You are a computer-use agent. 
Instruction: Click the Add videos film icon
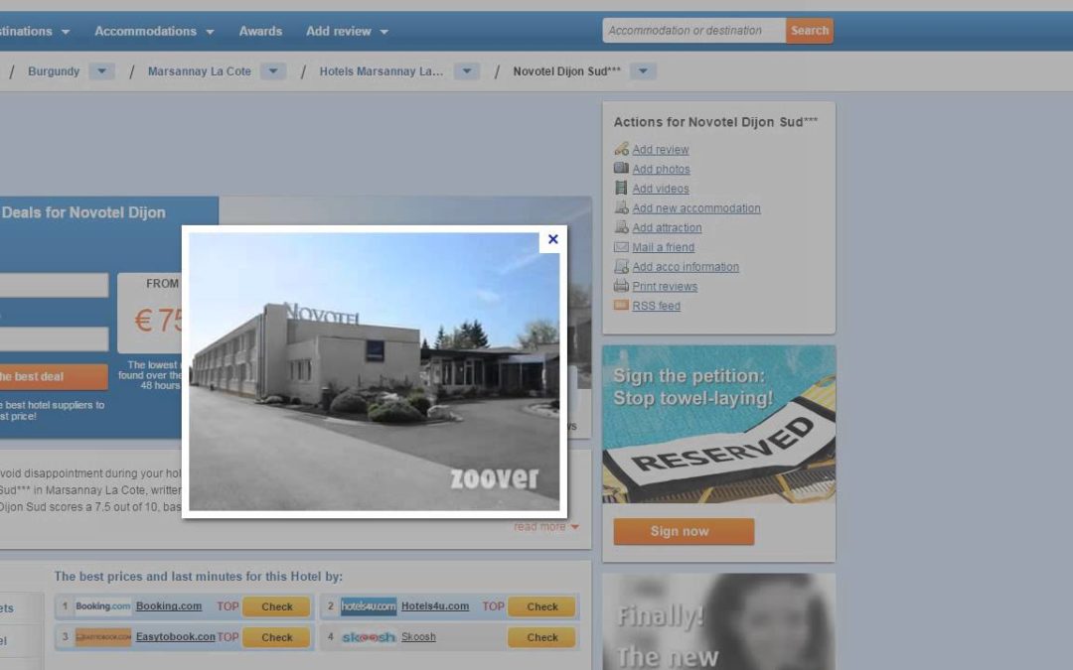pyautogui.click(x=621, y=189)
